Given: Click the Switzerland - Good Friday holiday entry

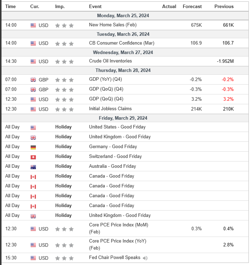Looking at the screenshot, I should [x=115, y=157].
